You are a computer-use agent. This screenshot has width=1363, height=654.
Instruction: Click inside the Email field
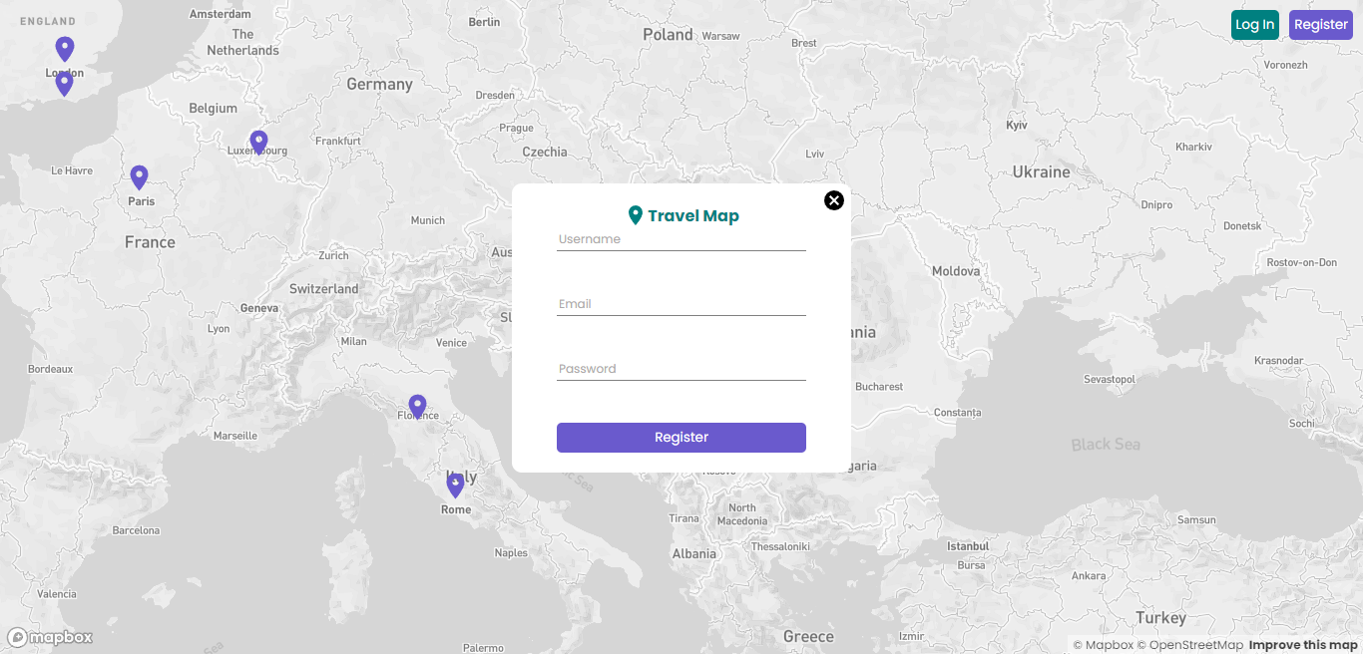coord(681,303)
